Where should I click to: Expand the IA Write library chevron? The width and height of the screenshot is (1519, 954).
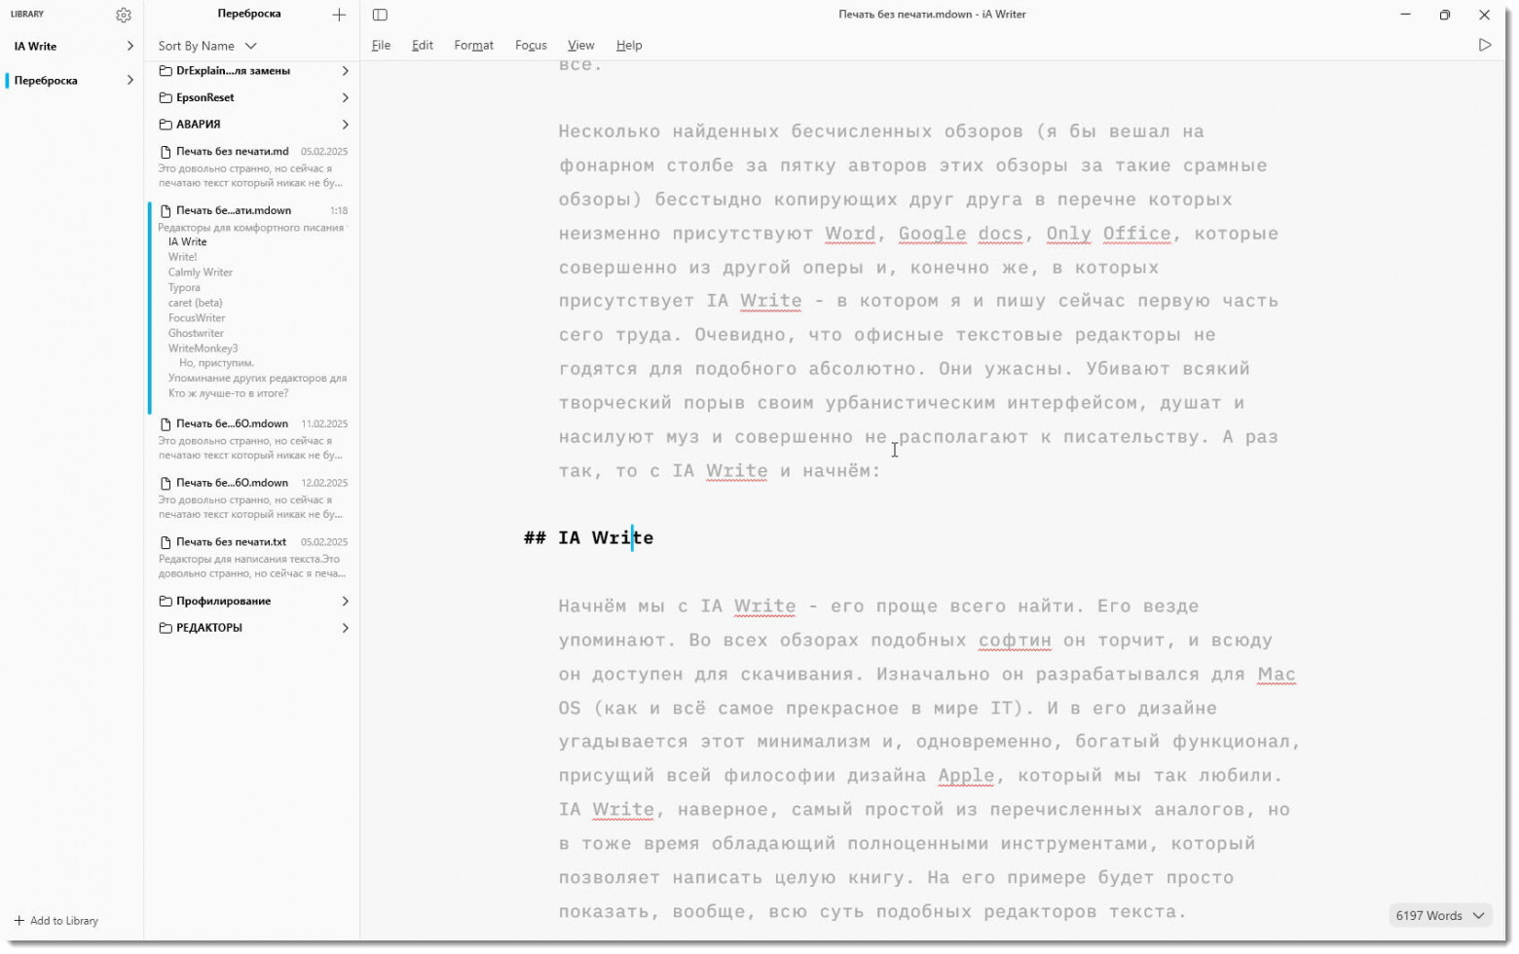coord(130,46)
